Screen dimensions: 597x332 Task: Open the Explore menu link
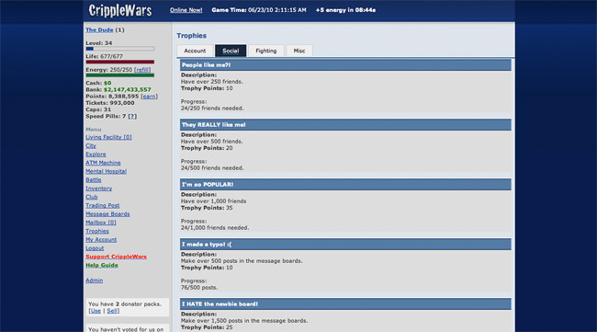(96, 155)
